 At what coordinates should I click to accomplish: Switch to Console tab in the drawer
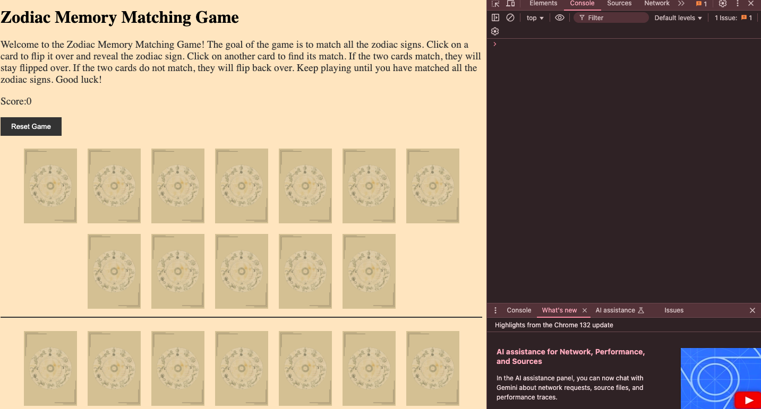519,310
